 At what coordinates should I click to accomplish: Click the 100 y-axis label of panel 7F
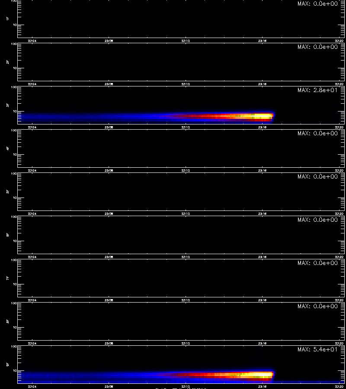pos(14,260)
